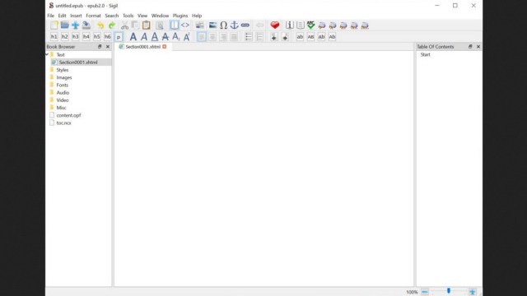The width and height of the screenshot is (527, 296).
Task: Apply heading 6 style h6
Action: [x=108, y=37]
